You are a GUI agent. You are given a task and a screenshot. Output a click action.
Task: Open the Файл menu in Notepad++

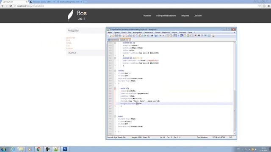click(x=110, y=33)
